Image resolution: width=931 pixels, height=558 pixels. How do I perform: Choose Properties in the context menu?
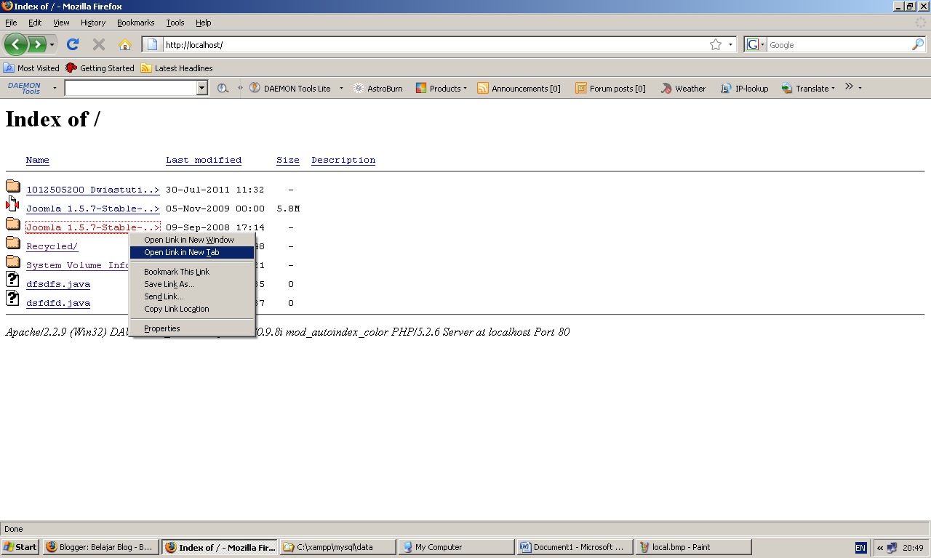(192, 328)
